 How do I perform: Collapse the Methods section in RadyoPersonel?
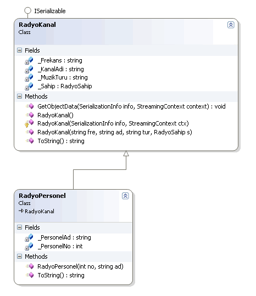coord(19,257)
